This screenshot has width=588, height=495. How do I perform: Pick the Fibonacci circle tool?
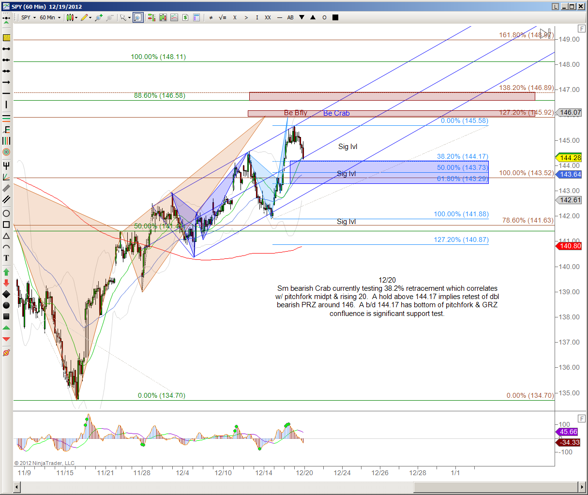(x=6, y=152)
